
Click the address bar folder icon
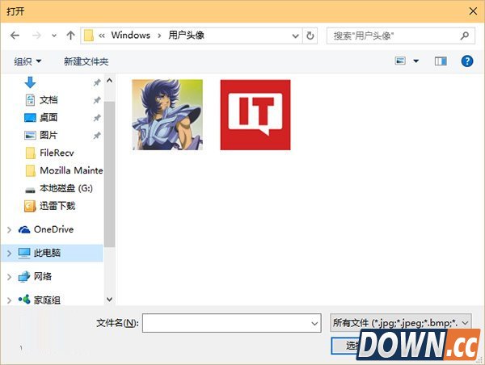point(89,36)
